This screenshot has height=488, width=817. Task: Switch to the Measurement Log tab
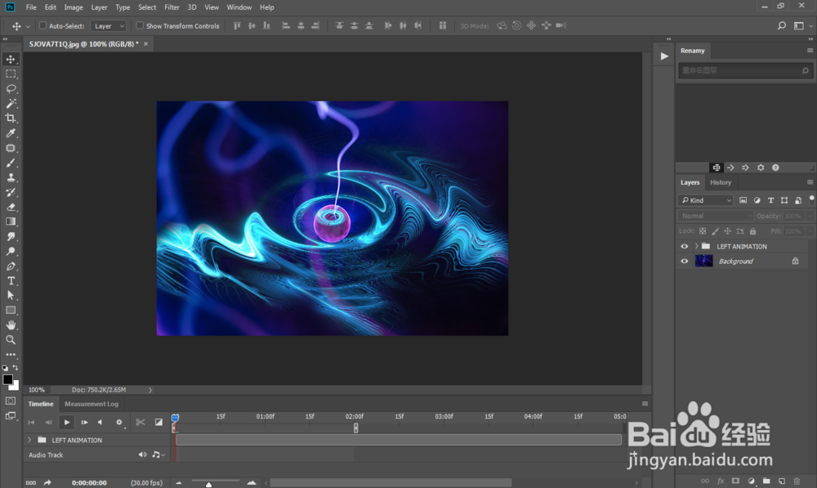pyautogui.click(x=92, y=404)
